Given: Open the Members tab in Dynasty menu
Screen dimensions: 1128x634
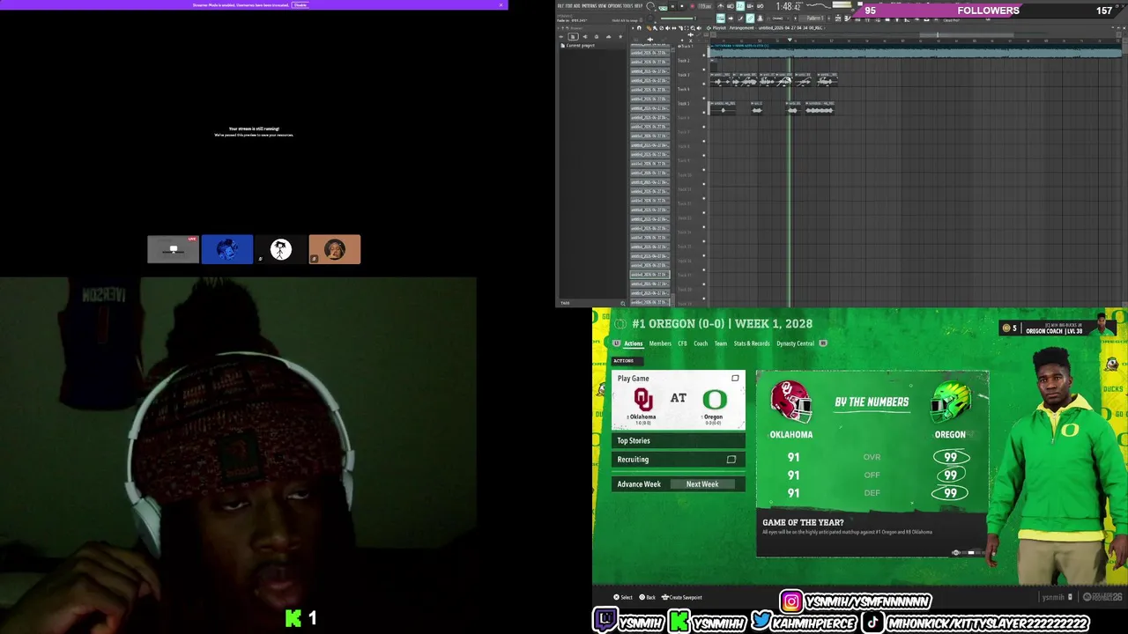Looking at the screenshot, I should click(660, 343).
